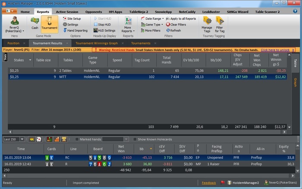Open HoldemManager2 database selector
The image size is (302, 189).
click(x=243, y=183)
